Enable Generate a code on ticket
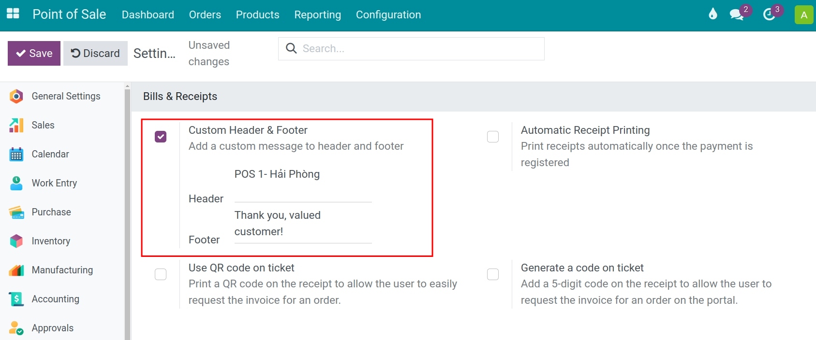 [493, 274]
